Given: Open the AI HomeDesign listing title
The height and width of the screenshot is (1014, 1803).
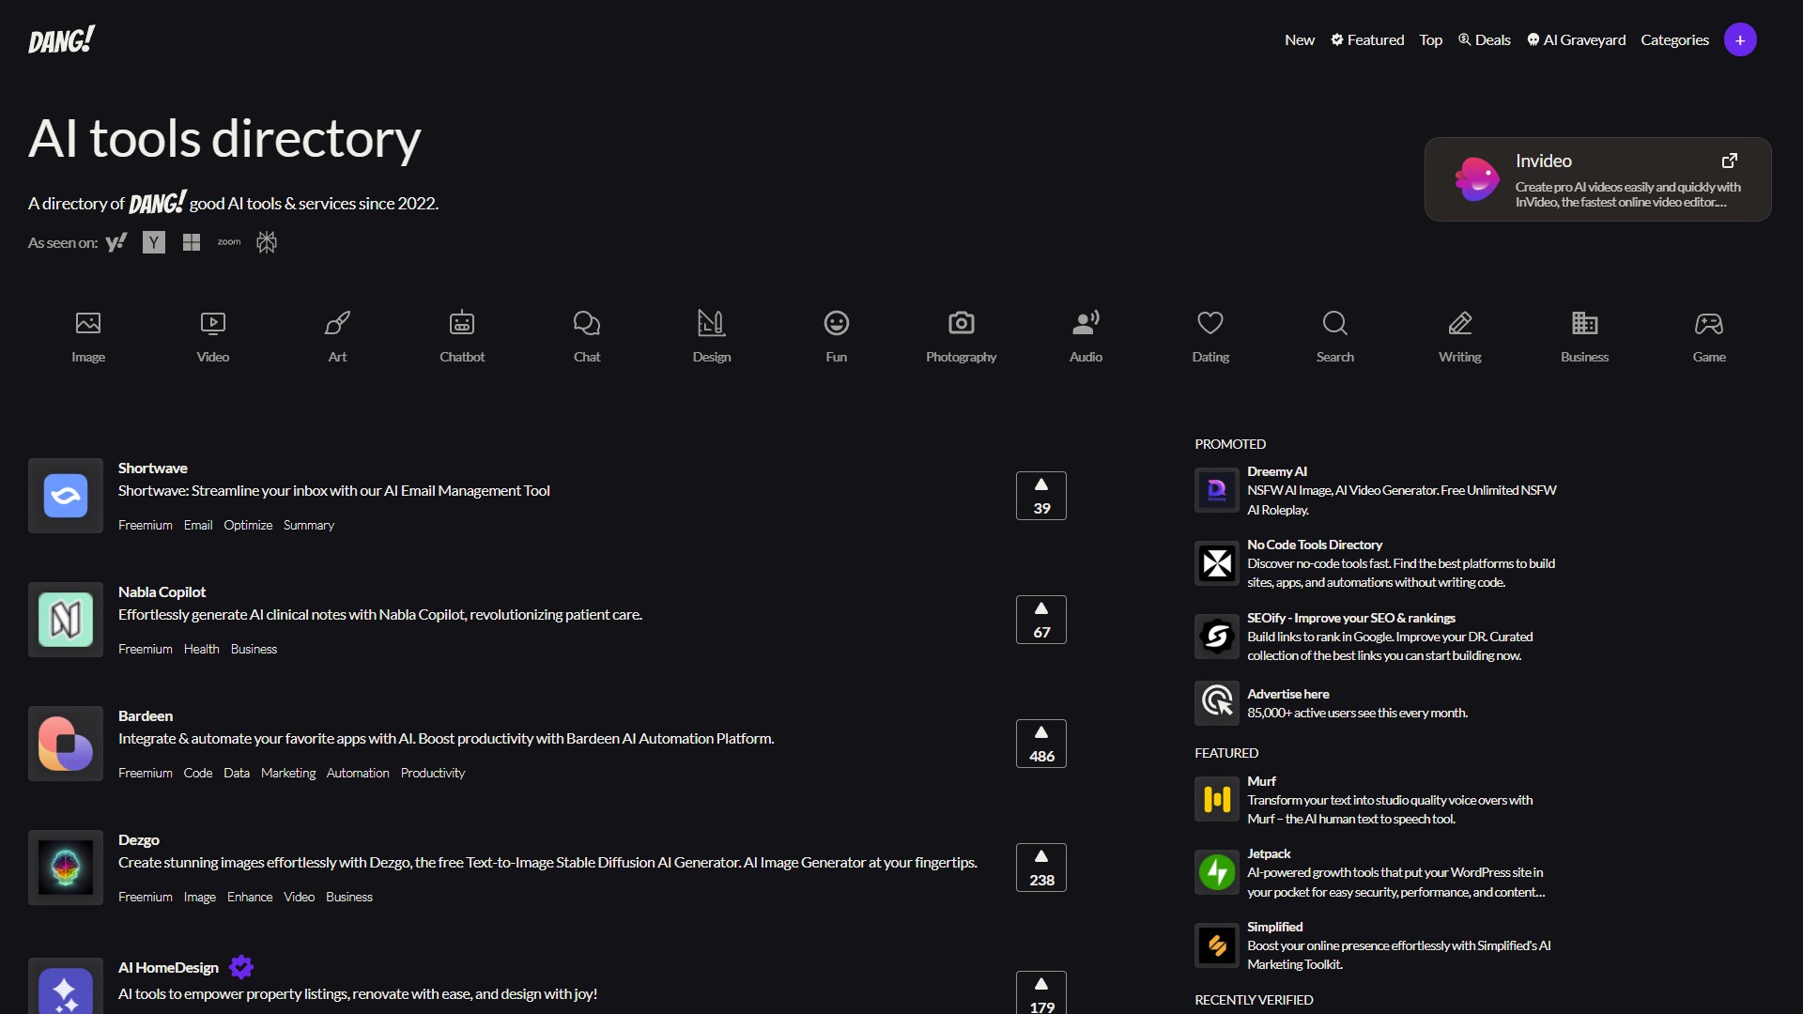Looking at the screenshot, I should pyautogui.click(x=168, y=967).
